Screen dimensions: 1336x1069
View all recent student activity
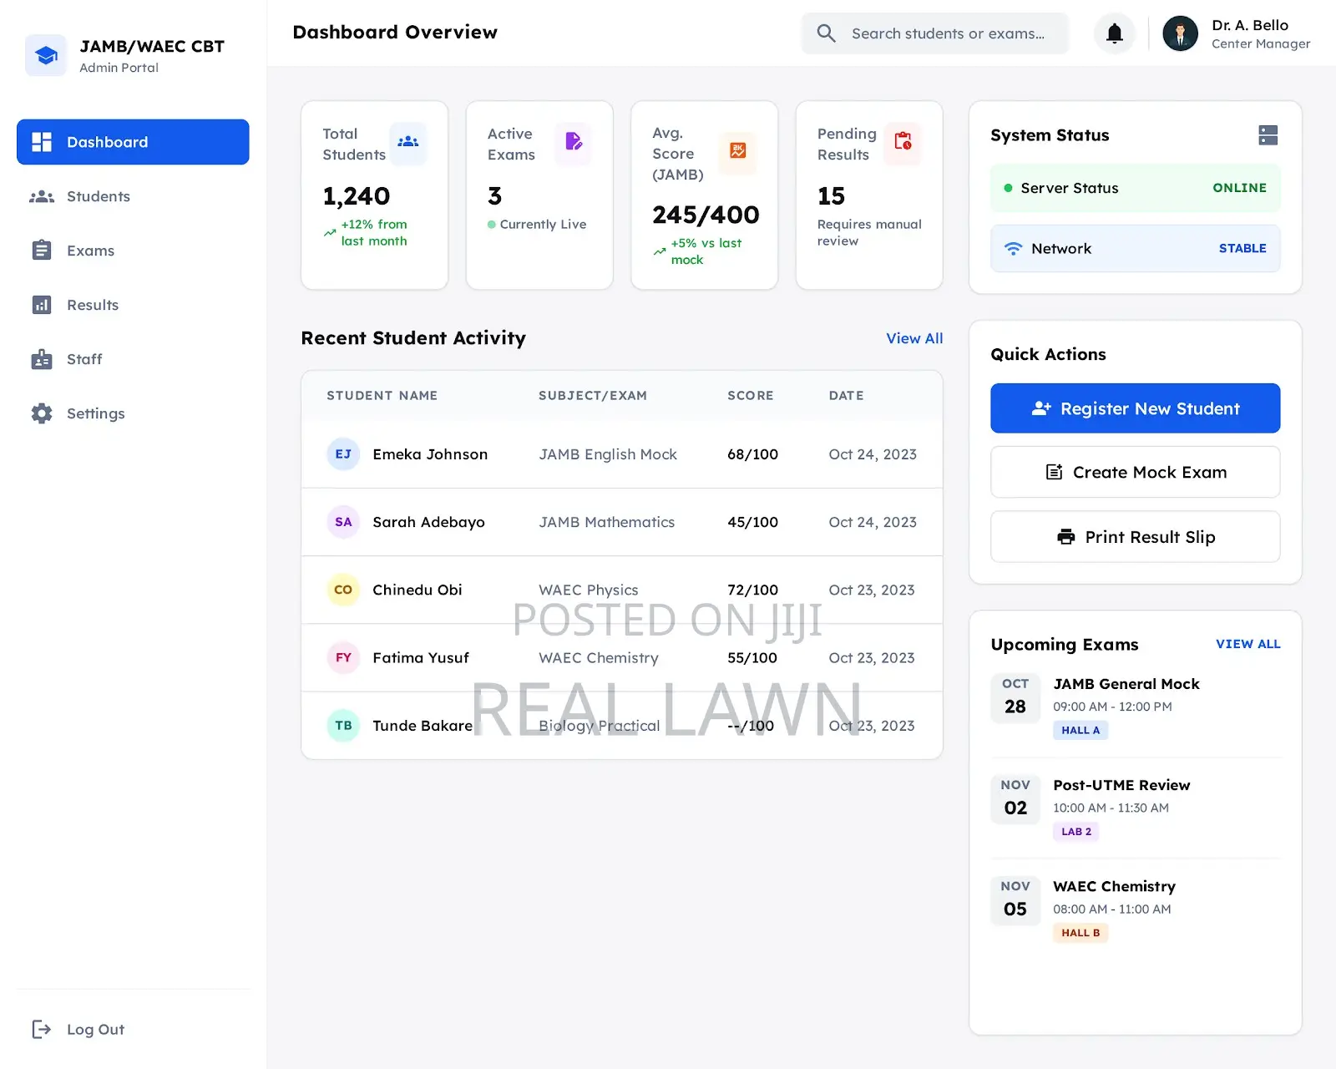pos(914,338)
